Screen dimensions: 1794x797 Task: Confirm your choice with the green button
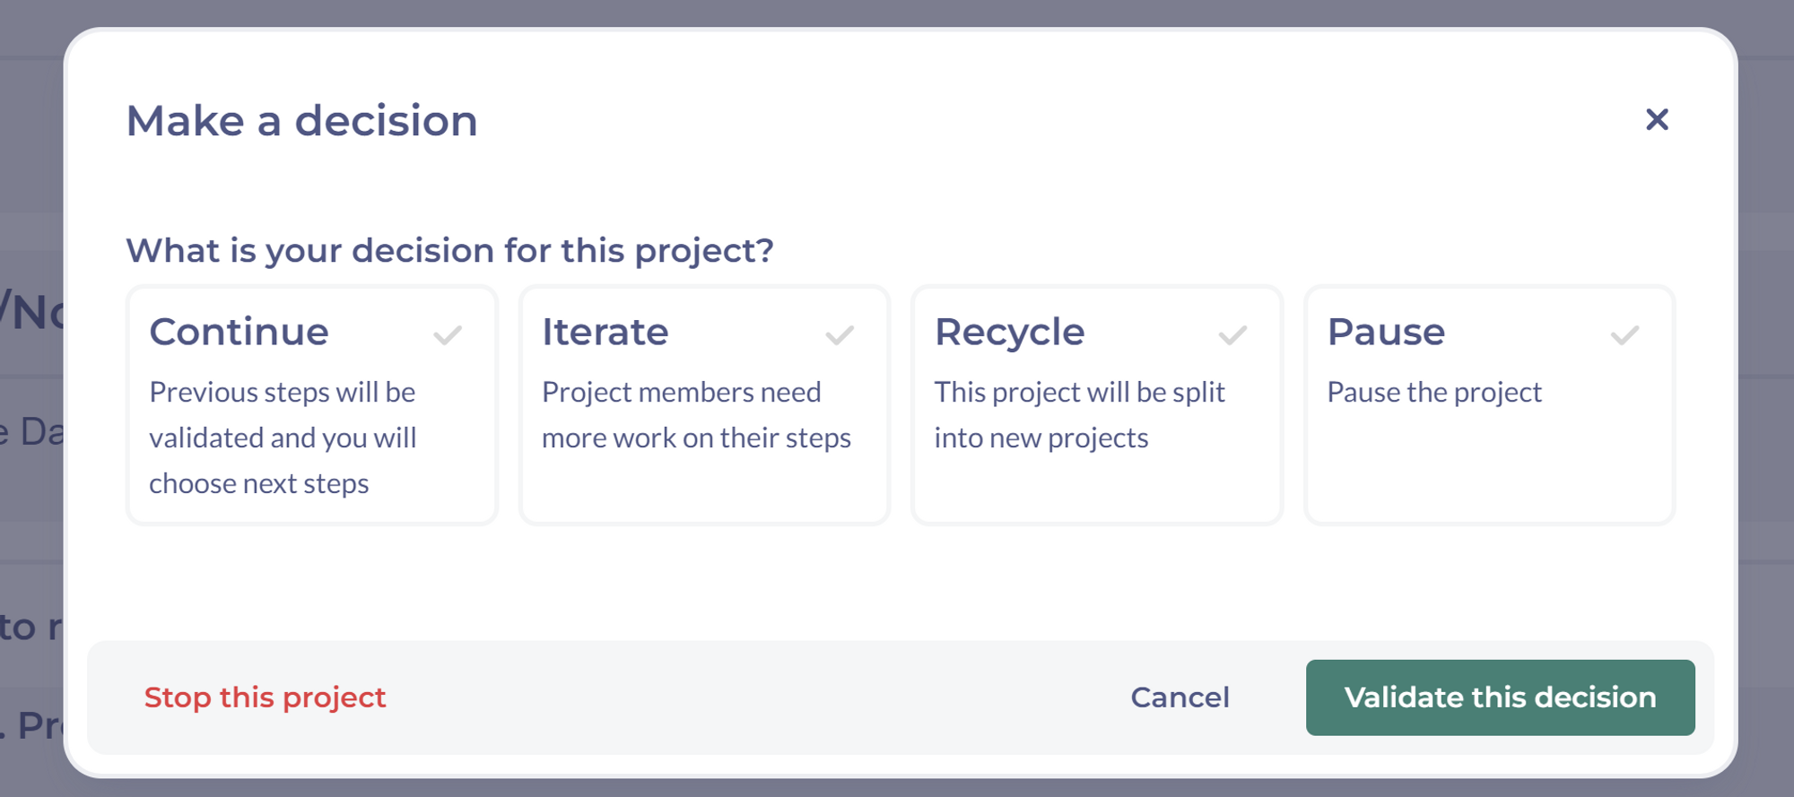[x=1500, y=697]
